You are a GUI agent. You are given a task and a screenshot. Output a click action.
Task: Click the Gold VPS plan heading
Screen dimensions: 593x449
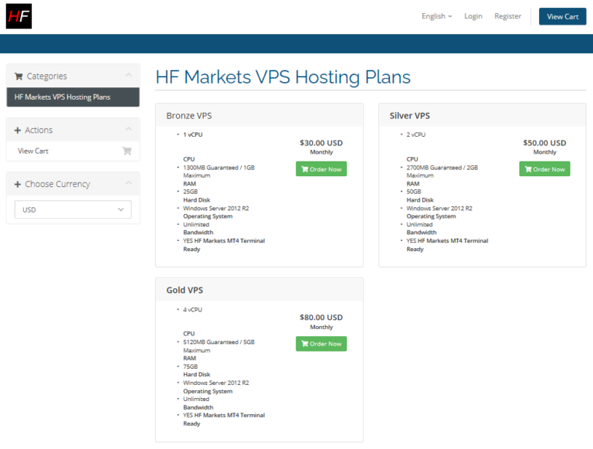185,291
